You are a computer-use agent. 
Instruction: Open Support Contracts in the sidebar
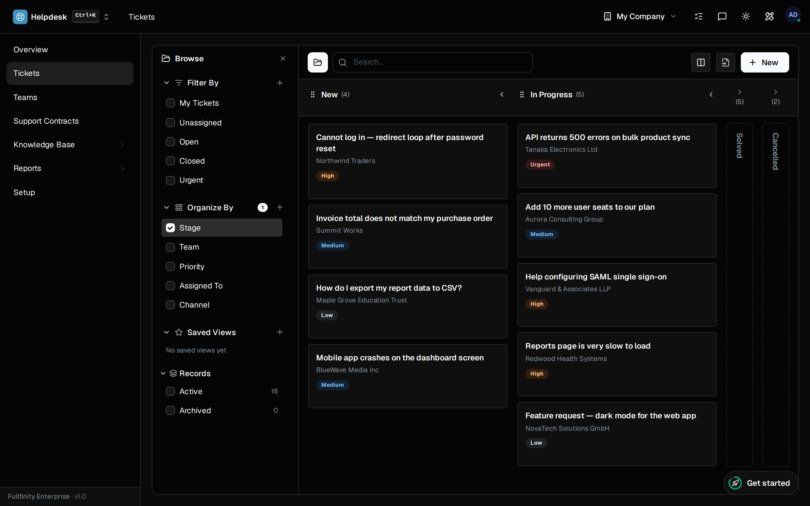coord(70,121)
